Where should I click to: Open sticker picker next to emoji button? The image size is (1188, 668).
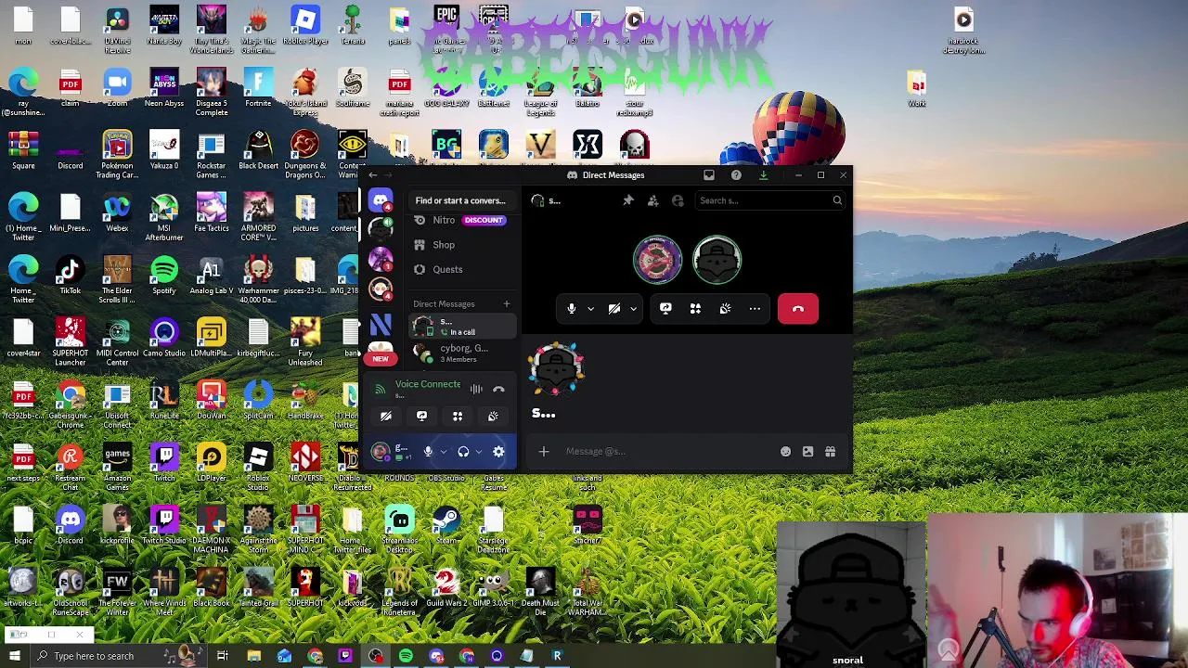[x=807, y=452]
